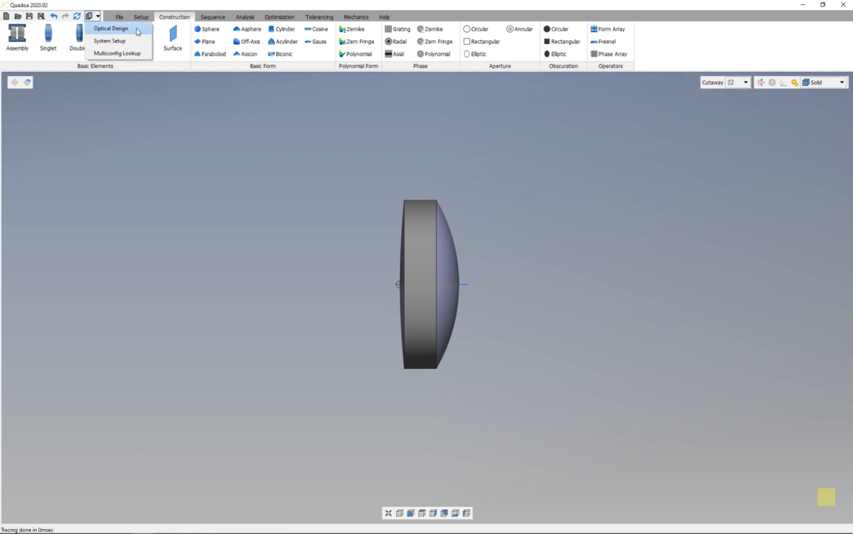853x534 pixels.
Task: Add a Paraboloid basic form
Action: pyautogui.click(x=210, y=54)
